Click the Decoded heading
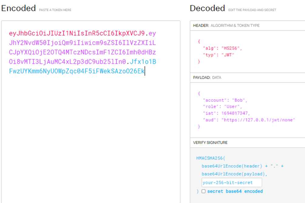 pyautogui.click(x=207, y=9)
